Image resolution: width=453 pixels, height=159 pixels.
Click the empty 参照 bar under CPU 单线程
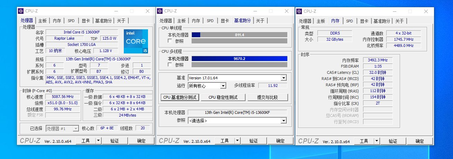pyautogui.click(x=239, y=41)
